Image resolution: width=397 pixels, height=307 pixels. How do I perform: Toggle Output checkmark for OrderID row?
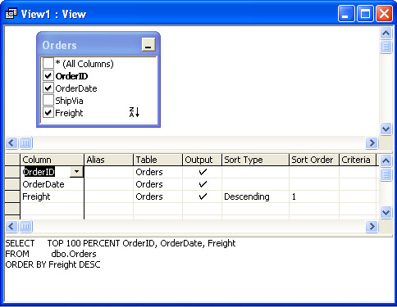point(203,172)
